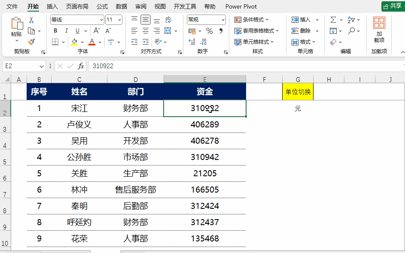Open the Add-ins (加载项) button
This screenshot has height=253, width=405.
[x=379, y=30]
